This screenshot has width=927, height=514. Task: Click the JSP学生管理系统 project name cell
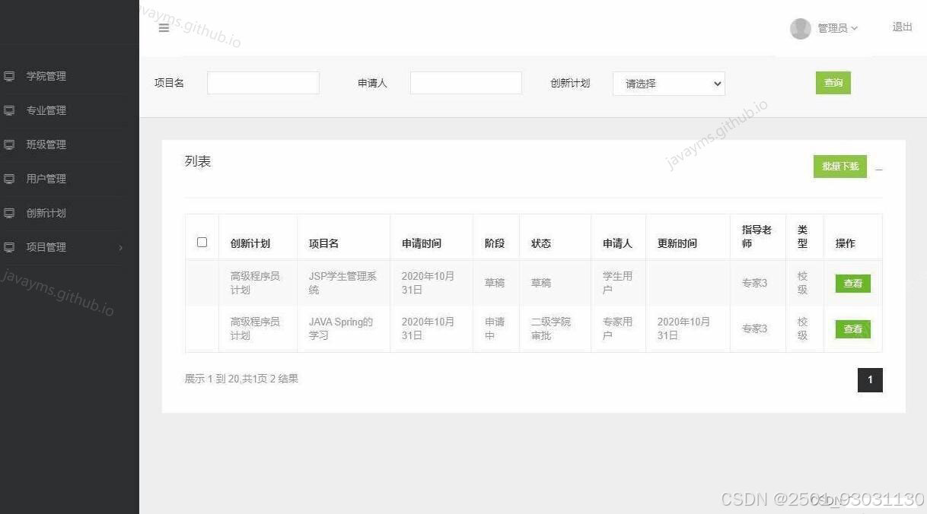(342, 283)
